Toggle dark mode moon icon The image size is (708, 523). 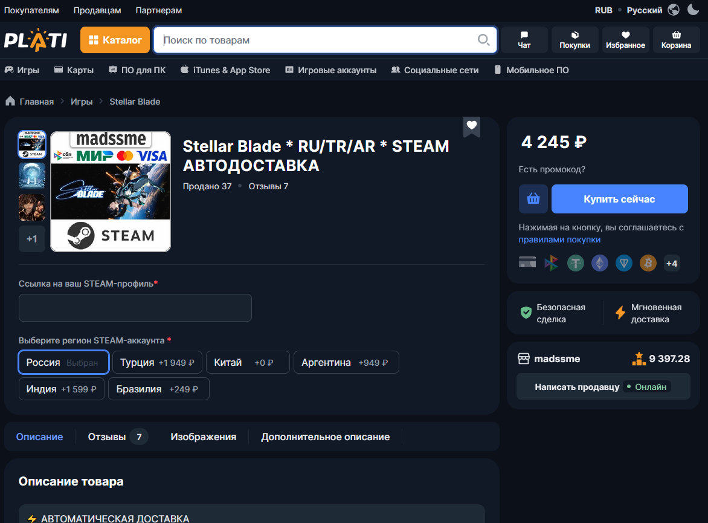[693, 10]
